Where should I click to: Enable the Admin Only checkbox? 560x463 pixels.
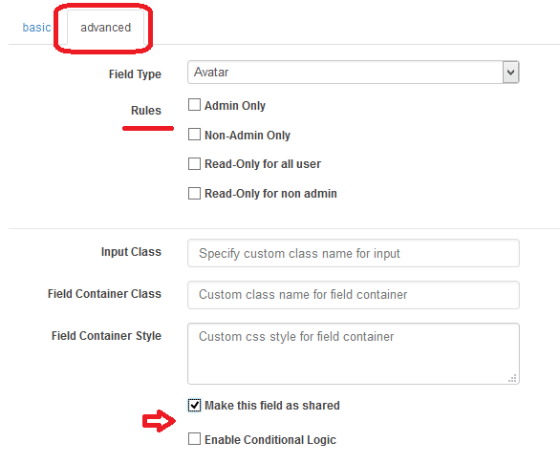click(194, 105)
